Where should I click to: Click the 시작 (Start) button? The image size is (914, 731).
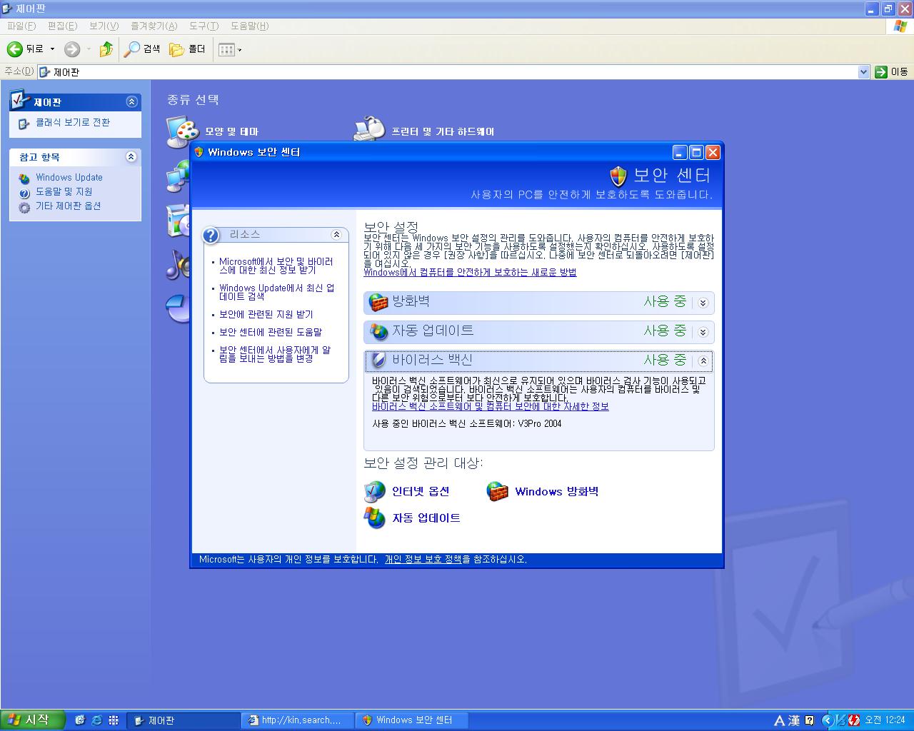(33, 720)
